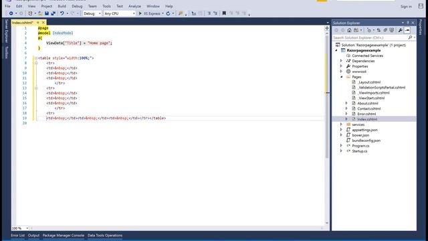Image resolution: width=428 pixels, height=241 pixels.
Task: Click the editor split-window handle above the scrollbar
Action: [x=327, y=28]
